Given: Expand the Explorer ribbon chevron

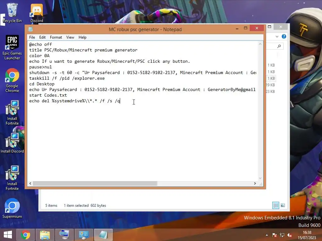Looking at the screenshot, I should pyautogui.click(x=277, y=36).
